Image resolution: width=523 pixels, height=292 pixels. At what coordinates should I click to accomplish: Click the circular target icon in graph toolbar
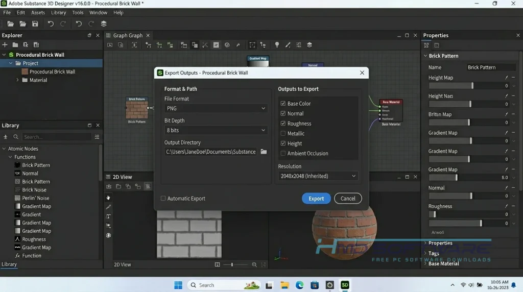point(227,45)
